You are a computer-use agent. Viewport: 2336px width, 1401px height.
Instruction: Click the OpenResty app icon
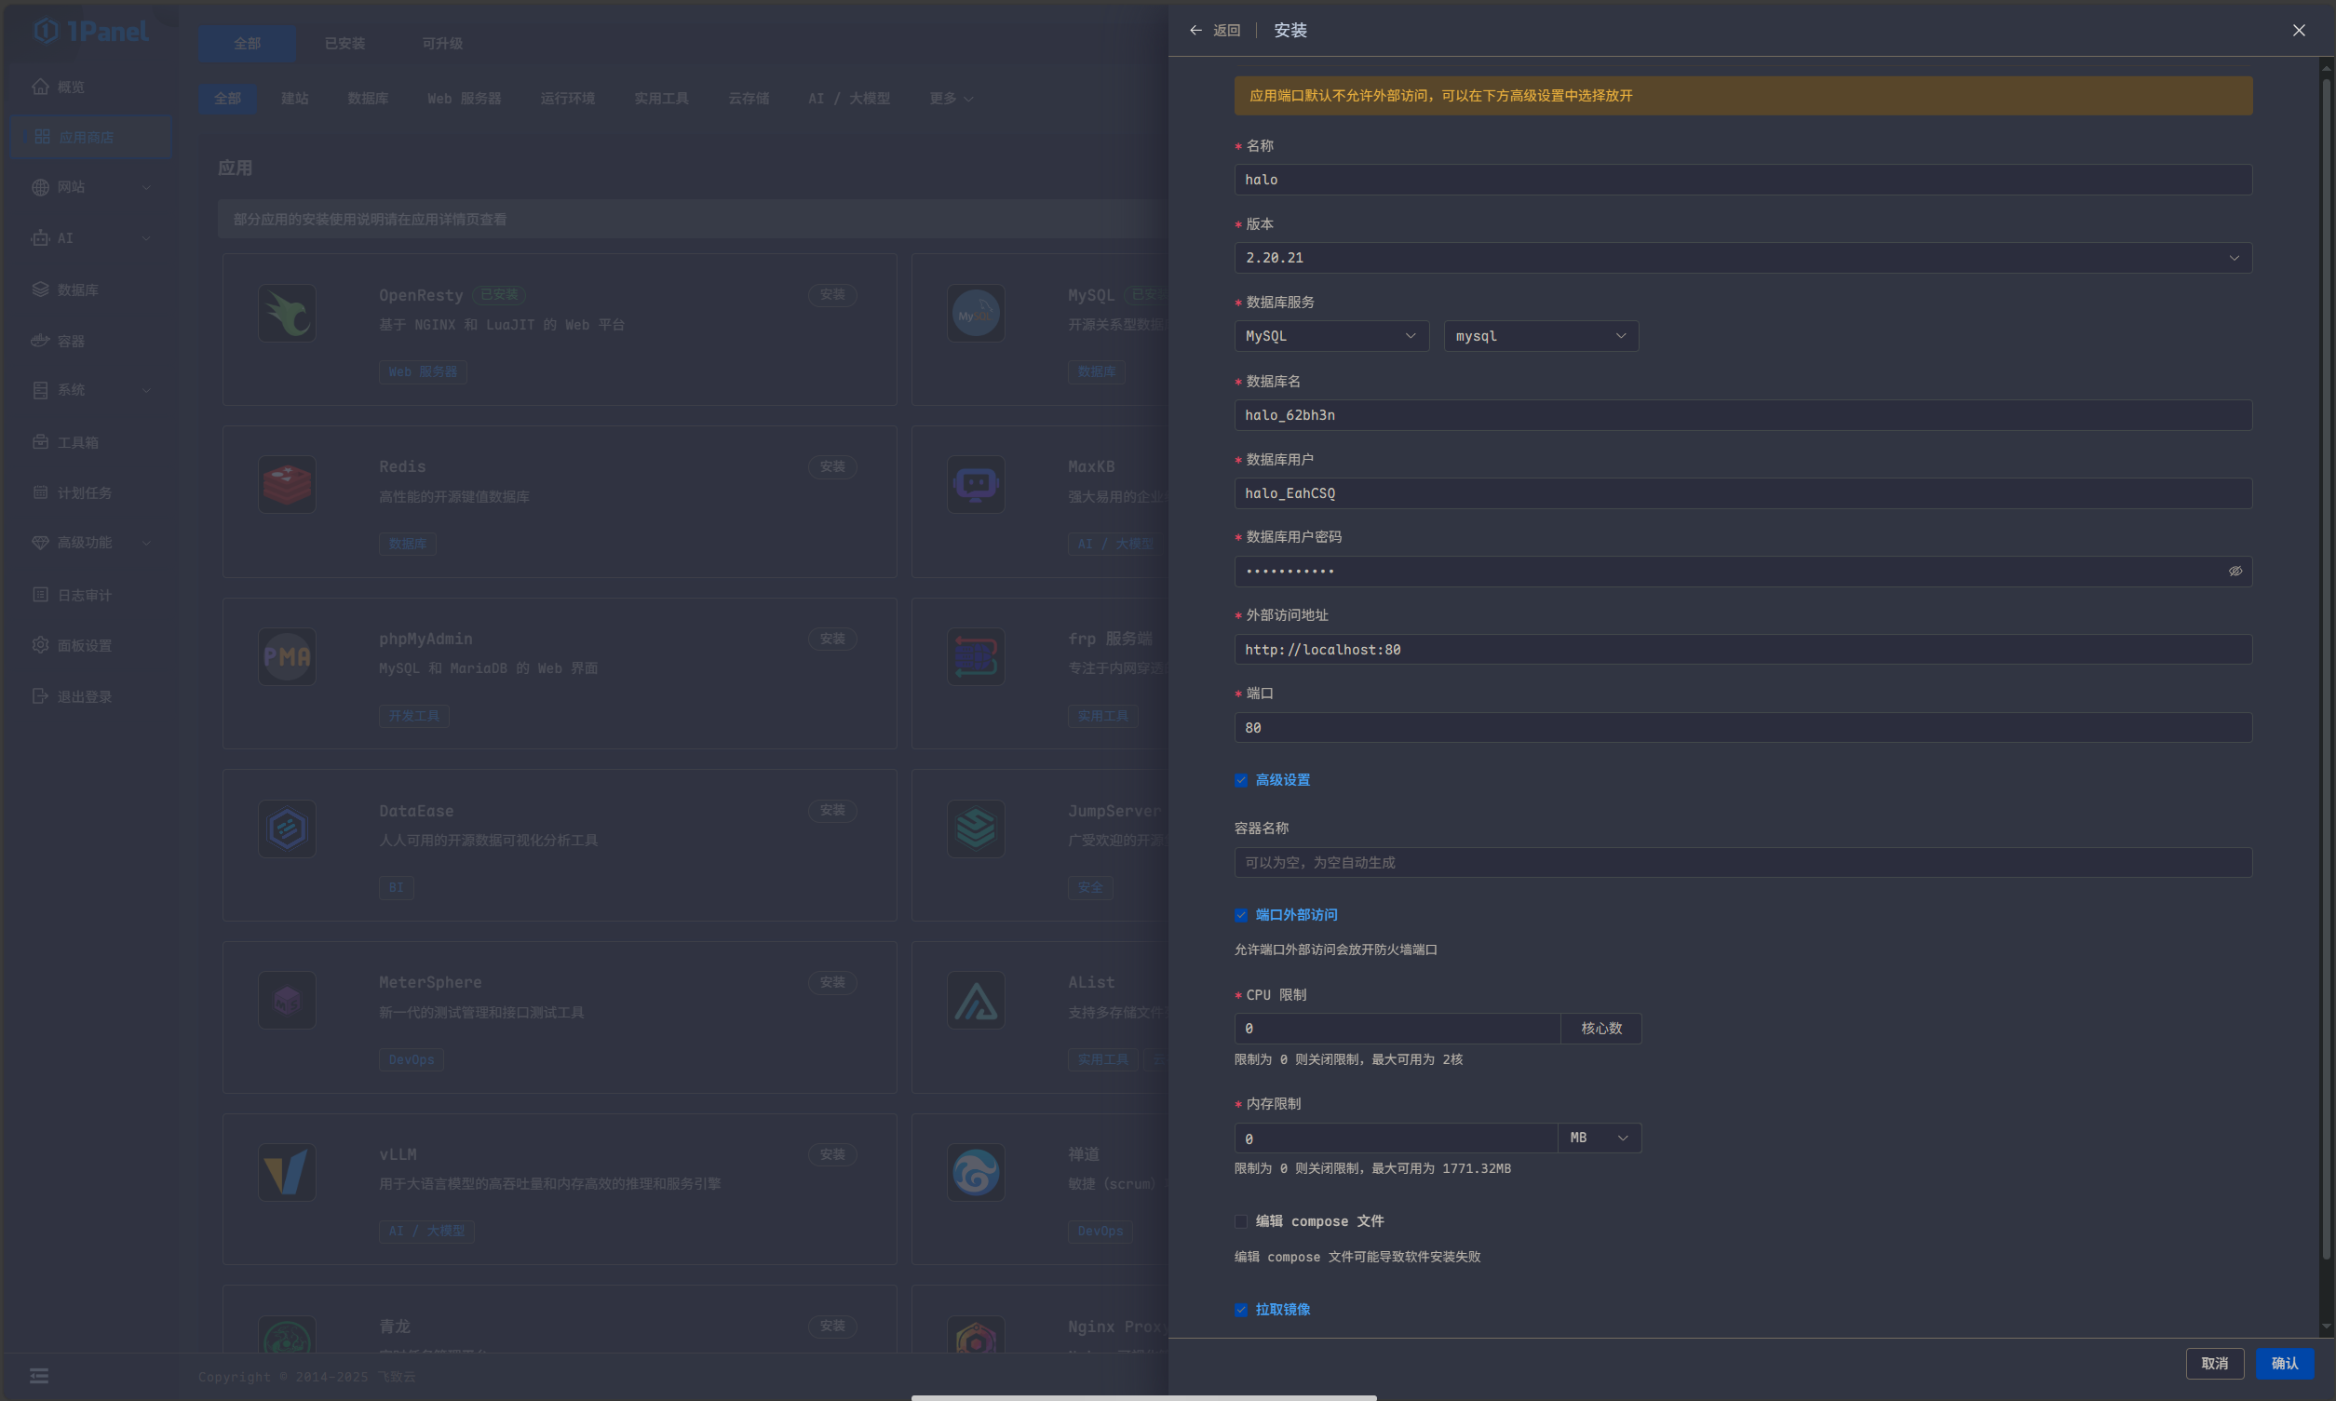pos(287,314)
